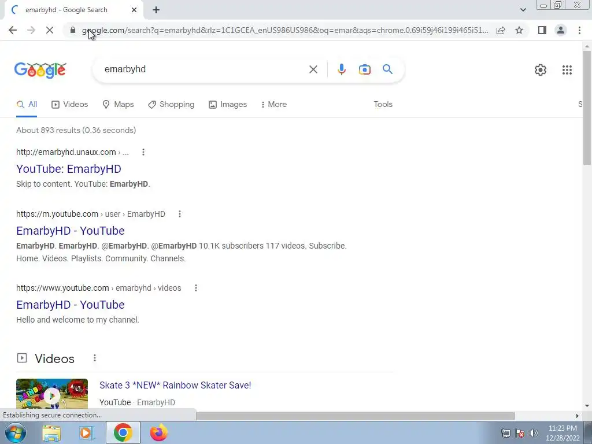The image size is (592, 444).
Task: Open YouTube: EmarbyHD result link
Action: [x=69, y=169]
